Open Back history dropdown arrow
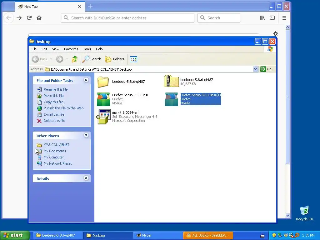This screenshot has width=320, height=240. pyautogui.click(x=51, y=59)
